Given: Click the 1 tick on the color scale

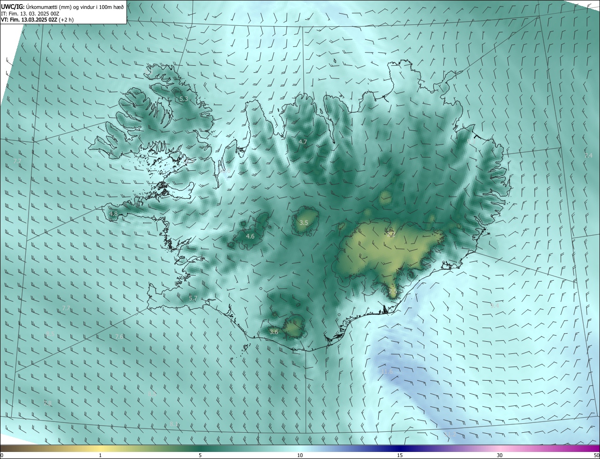Looking at the screenshot, I should [x=100, y=456].
